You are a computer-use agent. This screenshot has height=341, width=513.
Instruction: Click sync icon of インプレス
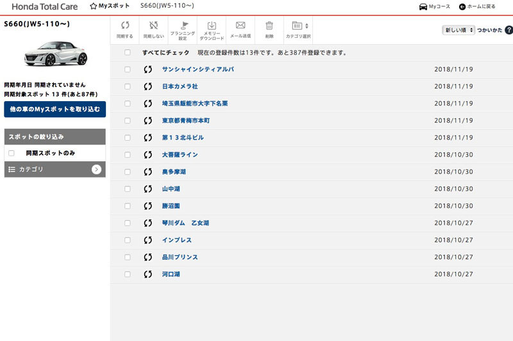point(148,240)
